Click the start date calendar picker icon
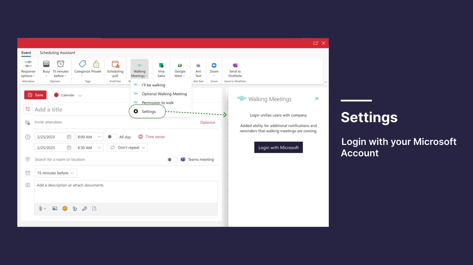The image size is (473, 265). [x=69, y=137]
